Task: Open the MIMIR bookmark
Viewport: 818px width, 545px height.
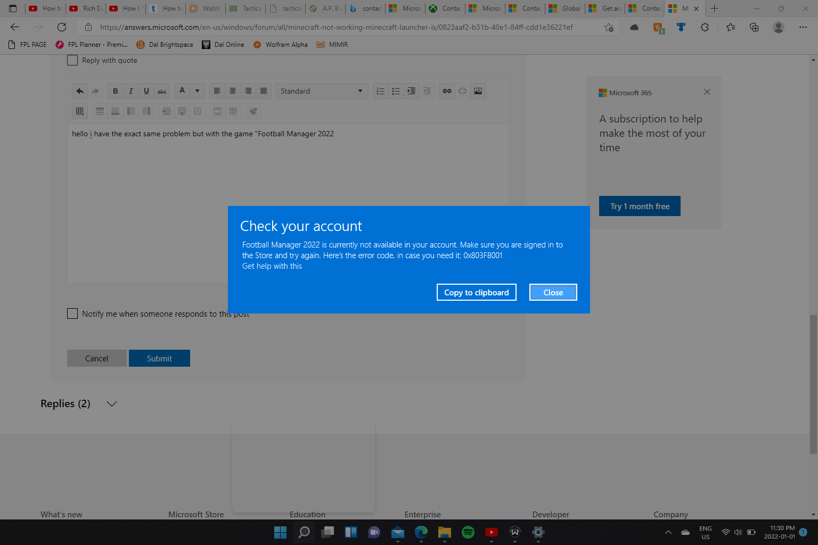Action: (332, 45)
